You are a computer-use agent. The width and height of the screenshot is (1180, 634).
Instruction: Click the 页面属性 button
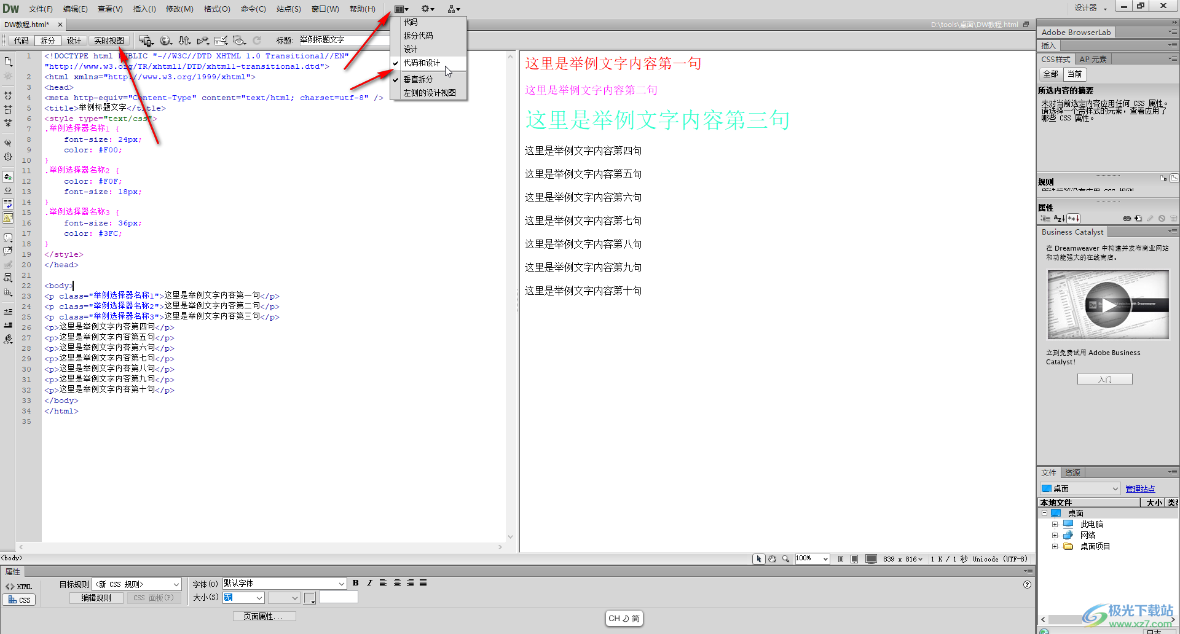pos(264,616)
